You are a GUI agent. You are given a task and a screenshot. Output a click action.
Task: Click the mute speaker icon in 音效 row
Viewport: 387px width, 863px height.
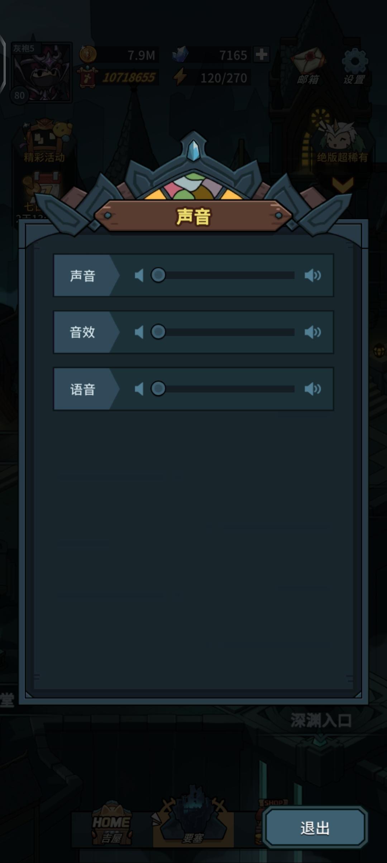pyautogui.click(x=139, y=332)
